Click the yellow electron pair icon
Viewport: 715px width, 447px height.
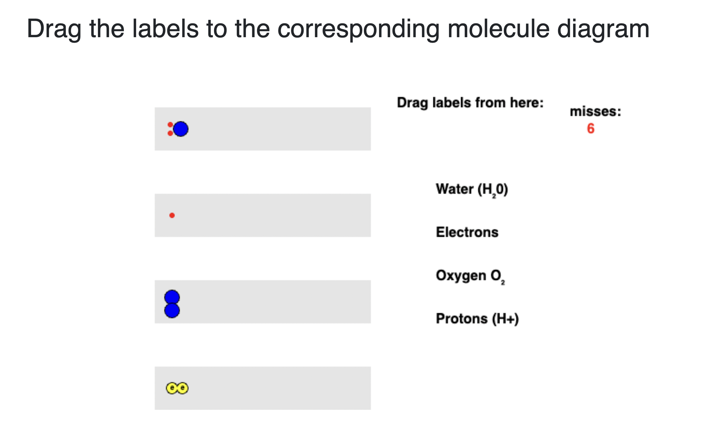point(177,388)
